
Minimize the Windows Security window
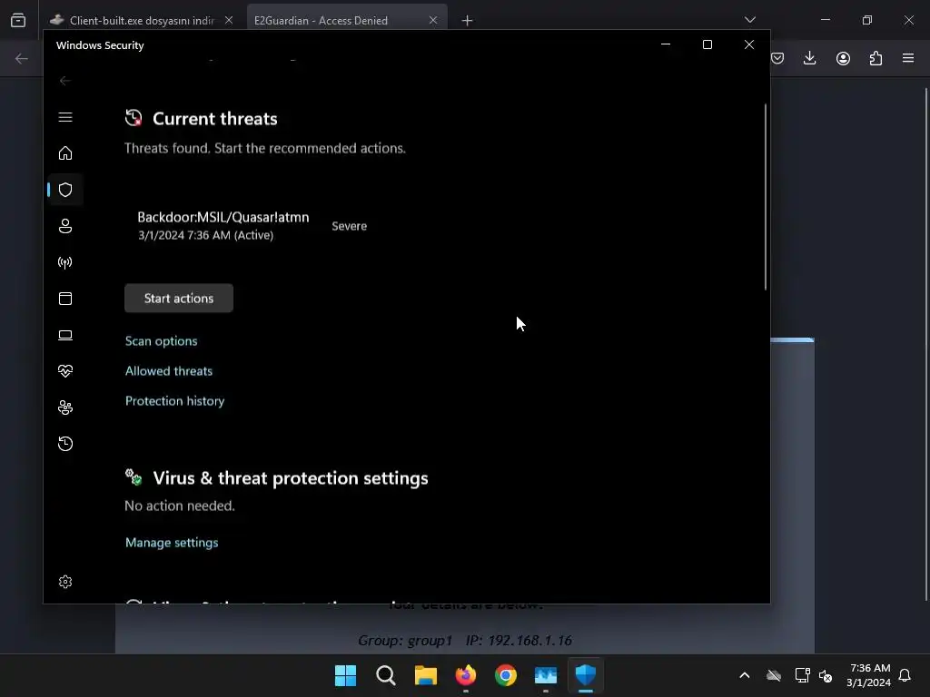666,44
